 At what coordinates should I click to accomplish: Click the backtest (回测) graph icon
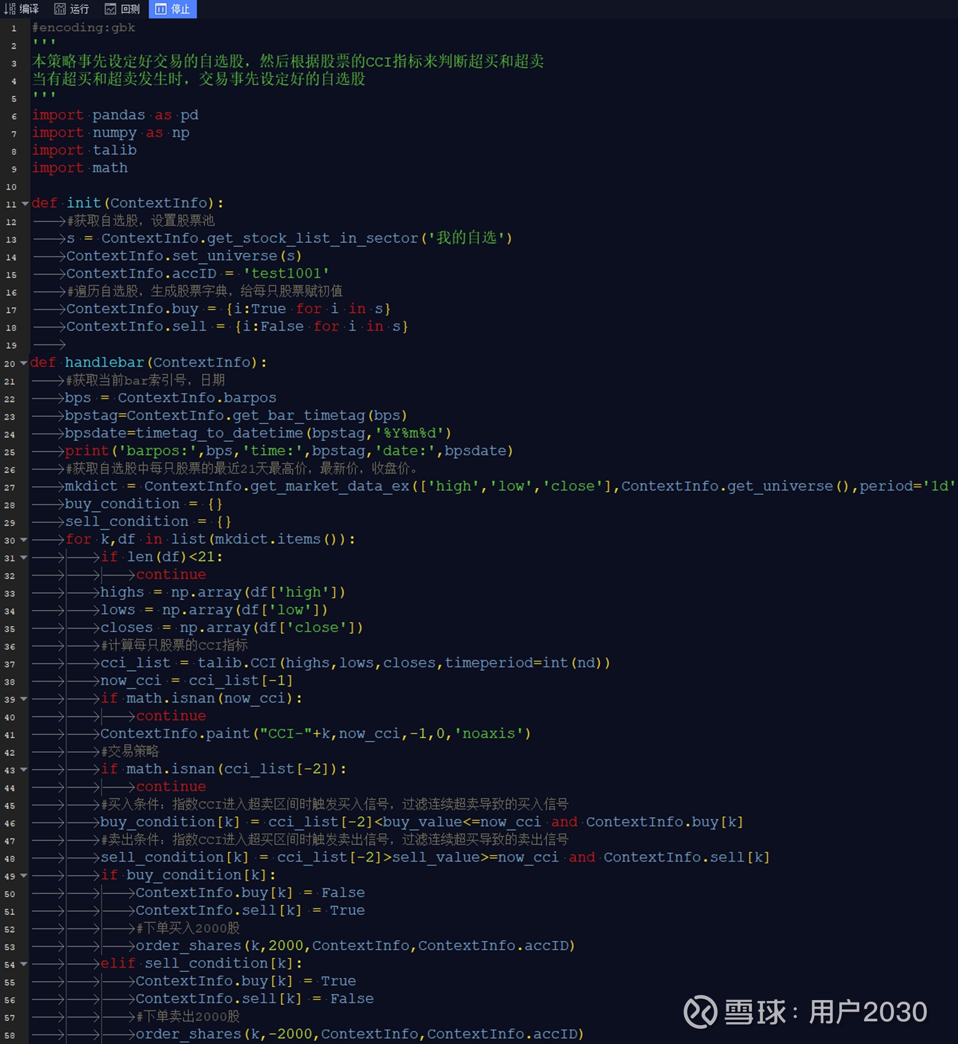click(110, 9)
